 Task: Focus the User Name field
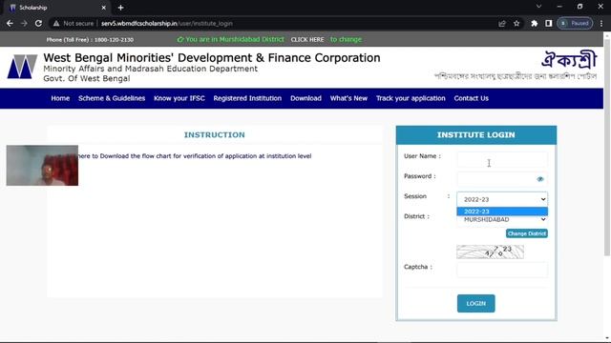click(x=502, y=159)
